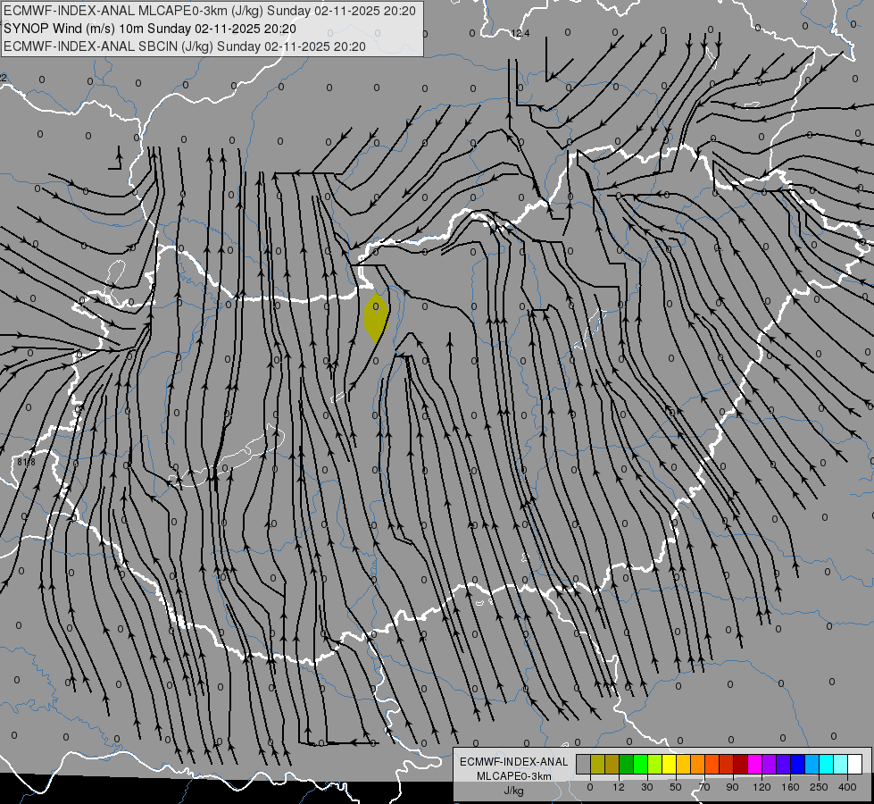
Task: Click the purple swatch starting at 120
Action: [770, 764]
